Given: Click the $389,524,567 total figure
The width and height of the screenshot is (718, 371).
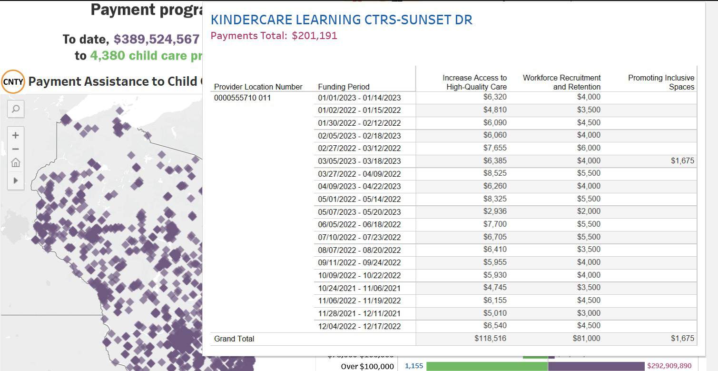Looking at the screenshot, I should click(157, 39).
